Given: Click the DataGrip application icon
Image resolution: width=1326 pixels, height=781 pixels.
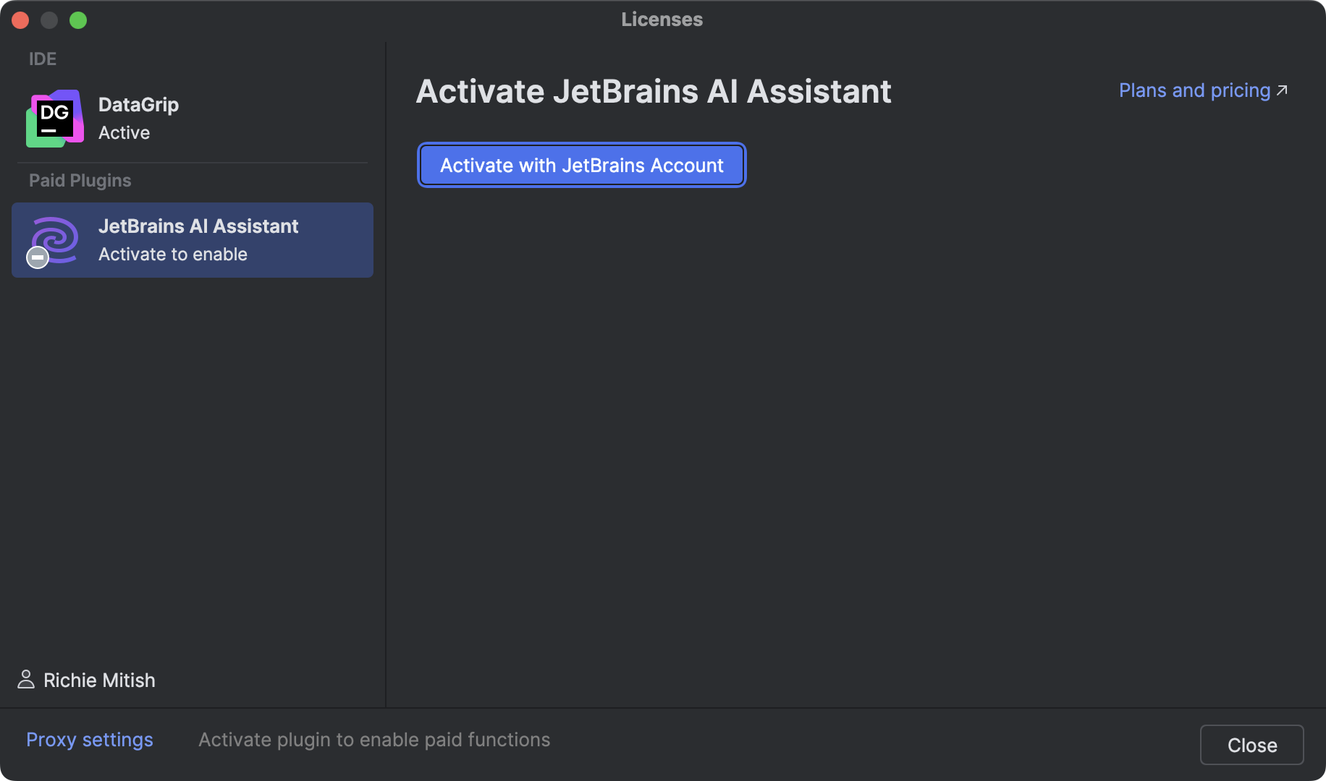Looking at the screenshot, I should click(54, 118).
